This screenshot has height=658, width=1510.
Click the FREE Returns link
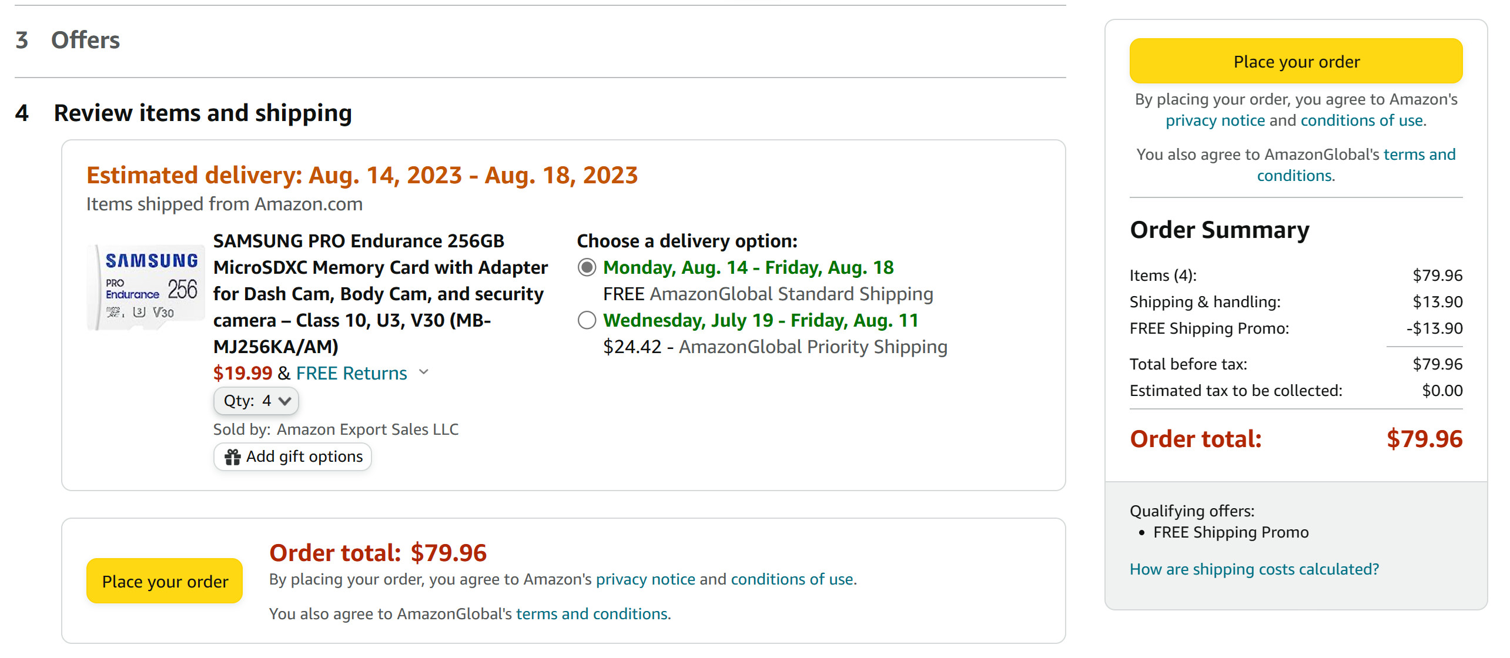[x=351, y=374]
